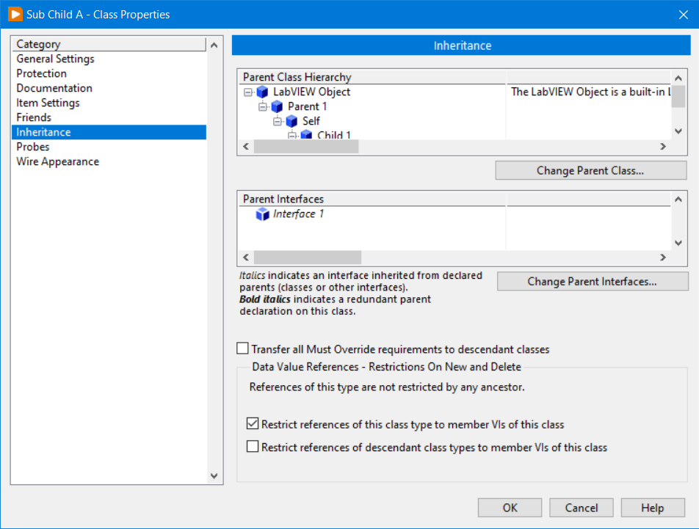Open the Documentation category
This screenshot has width=699, height=529.
pyautogui.click(x=109, y=88)
